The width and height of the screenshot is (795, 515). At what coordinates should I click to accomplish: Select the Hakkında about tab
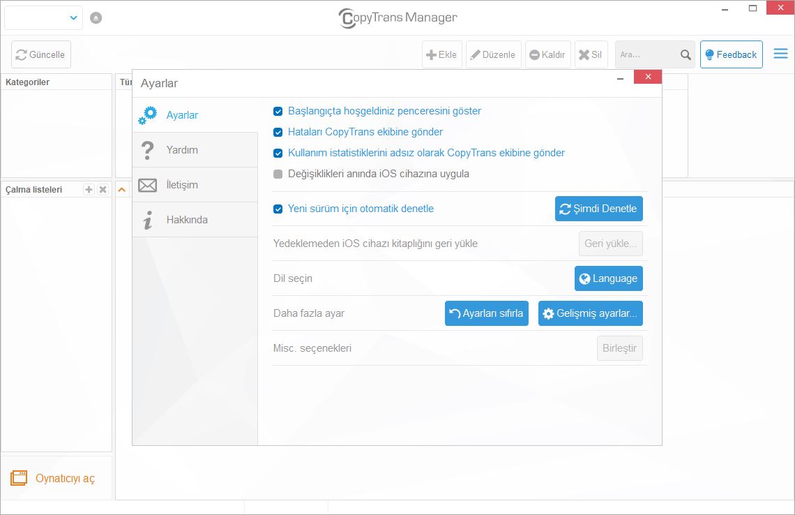195,220
